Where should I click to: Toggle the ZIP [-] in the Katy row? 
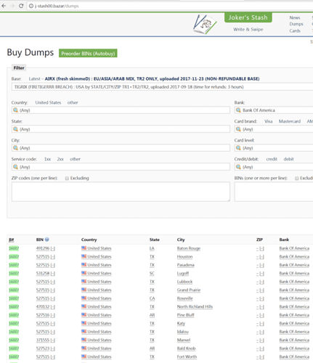click(261, 324)
